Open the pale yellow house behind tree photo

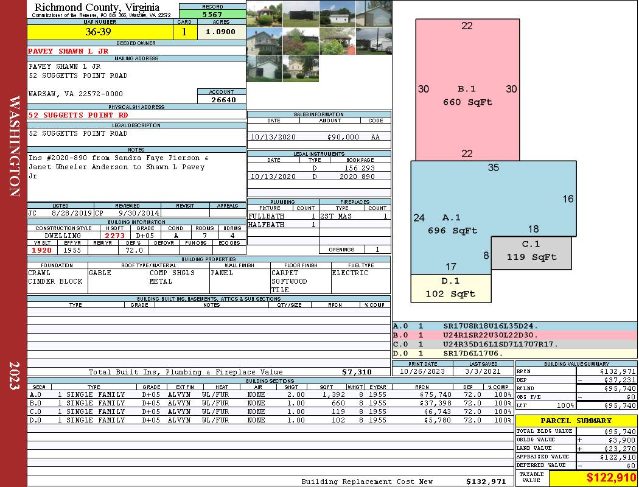(x=301, y=68)
